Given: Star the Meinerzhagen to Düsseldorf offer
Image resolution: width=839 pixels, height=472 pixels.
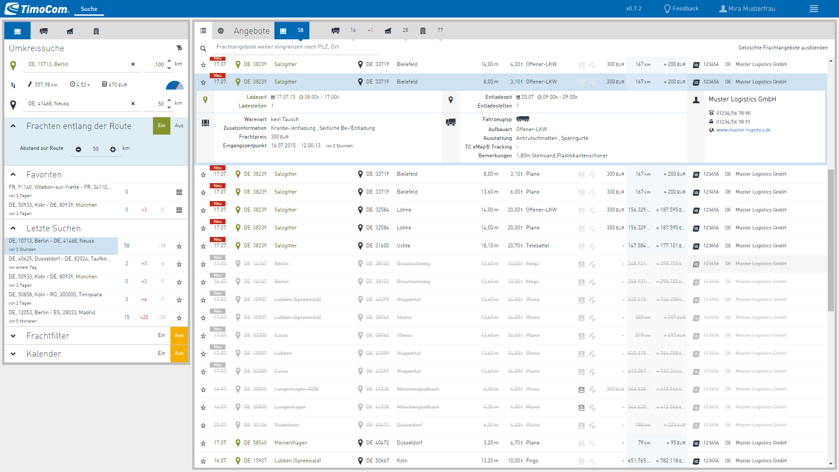Looking at the screenshot, I should [x=203, y=443].
